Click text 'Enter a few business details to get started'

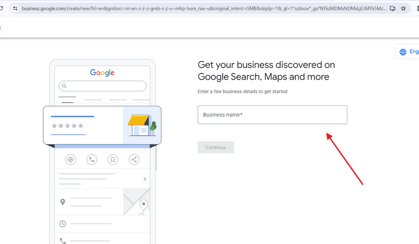click(243, 91)
